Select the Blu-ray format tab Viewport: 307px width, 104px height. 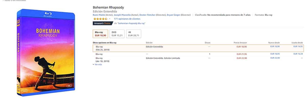tap(100, 34)
